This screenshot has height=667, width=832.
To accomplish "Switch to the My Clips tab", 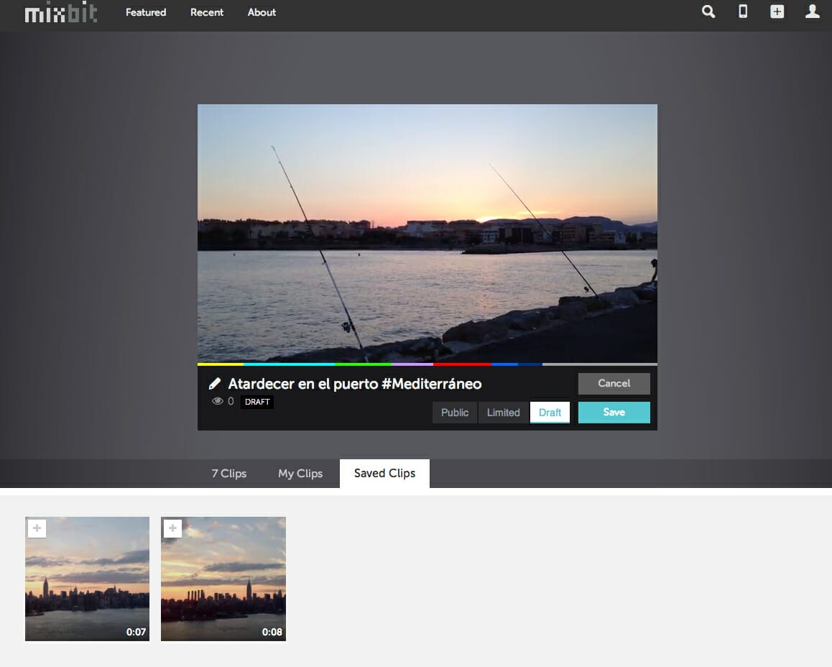I will [300, 473].
